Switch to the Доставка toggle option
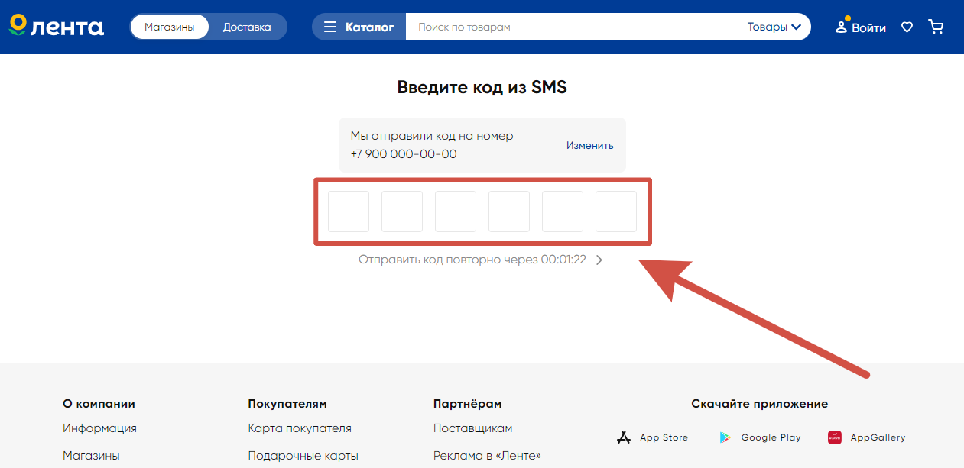Screen dimensions: 964x468 247,27
